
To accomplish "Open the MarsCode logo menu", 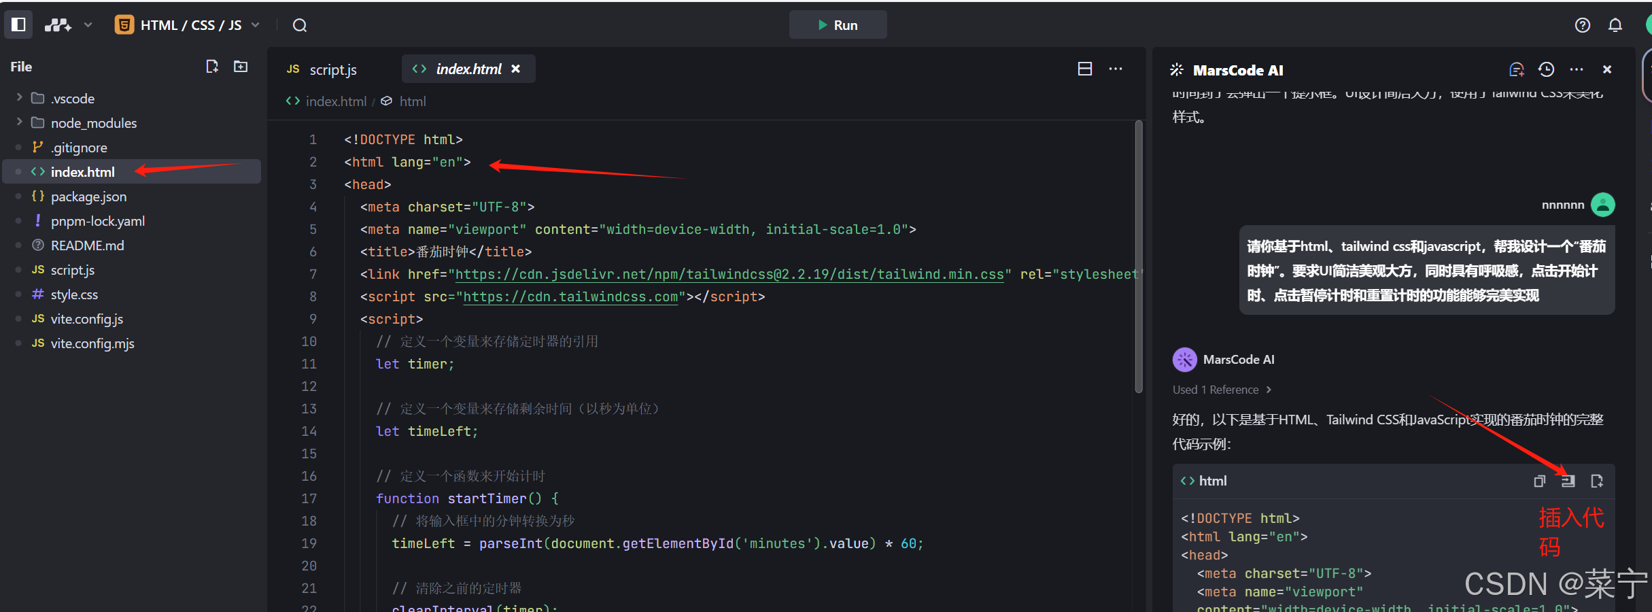I will tap(58, 25).
